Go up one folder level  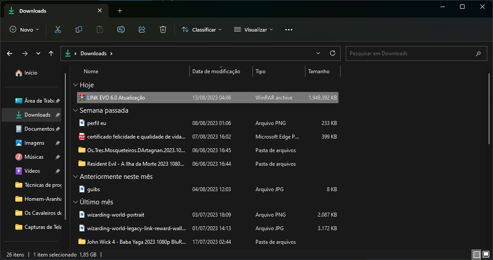point(51,53)
